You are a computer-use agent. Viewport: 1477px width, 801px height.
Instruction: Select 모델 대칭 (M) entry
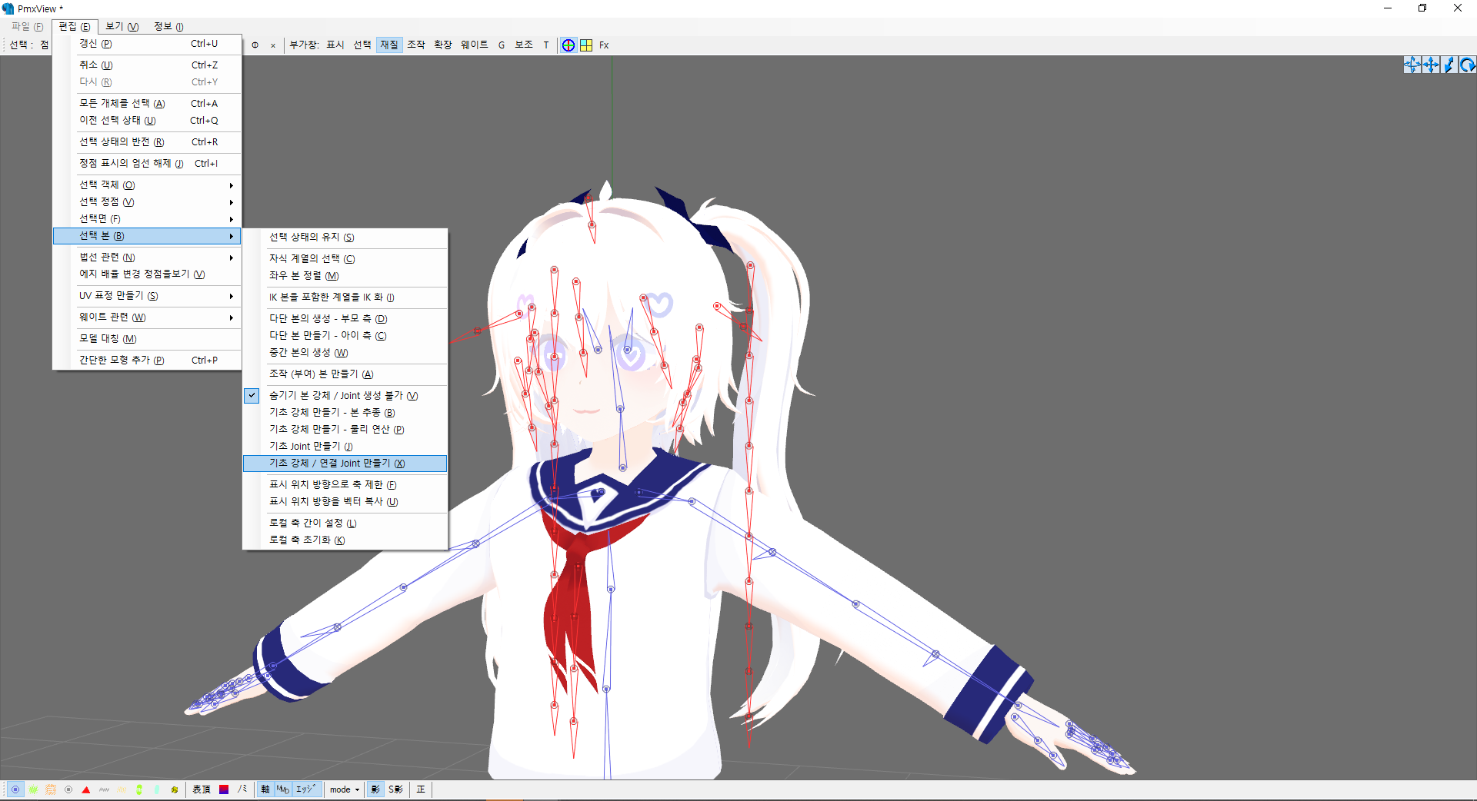coord(147,339)
